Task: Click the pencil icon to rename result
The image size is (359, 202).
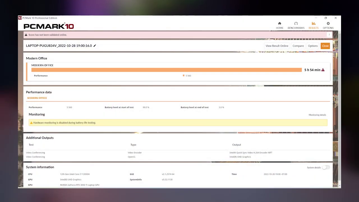Action: click(95, 46)
